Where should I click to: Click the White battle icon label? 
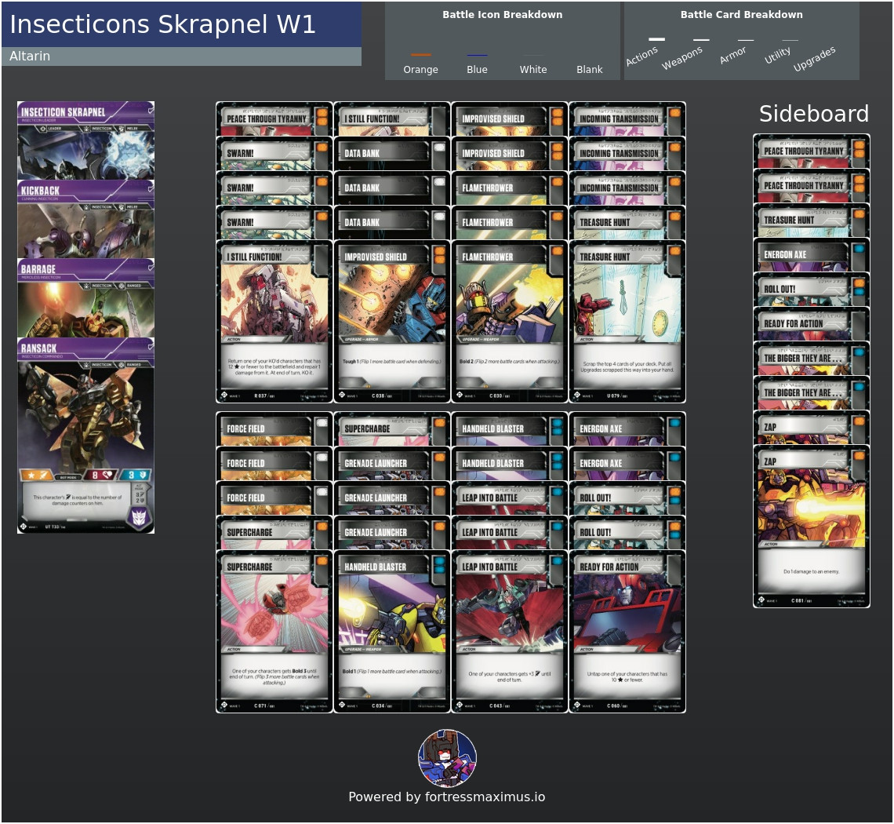click(533, 70)
